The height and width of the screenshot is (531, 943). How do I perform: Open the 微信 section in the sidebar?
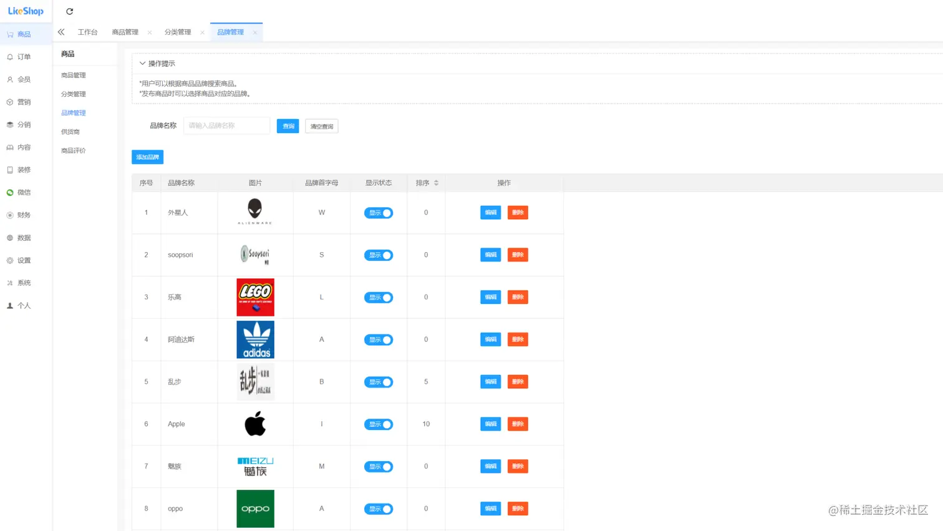(26, 192)
